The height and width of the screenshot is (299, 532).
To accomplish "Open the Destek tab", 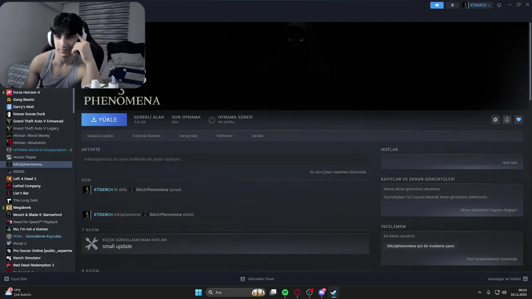I will (x=257, y=136).
